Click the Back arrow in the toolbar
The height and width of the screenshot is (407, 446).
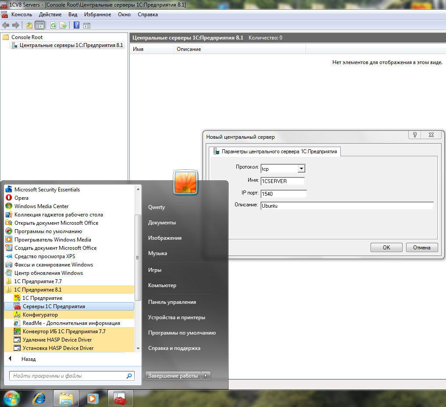click(x=6, y=25)
